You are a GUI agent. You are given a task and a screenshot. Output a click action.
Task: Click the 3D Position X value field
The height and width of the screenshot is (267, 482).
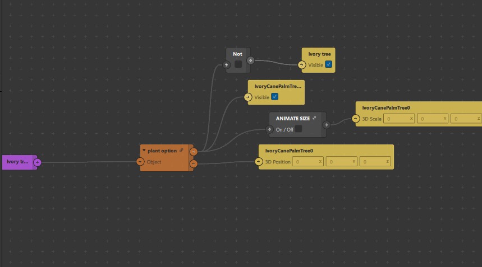point(308,162)
